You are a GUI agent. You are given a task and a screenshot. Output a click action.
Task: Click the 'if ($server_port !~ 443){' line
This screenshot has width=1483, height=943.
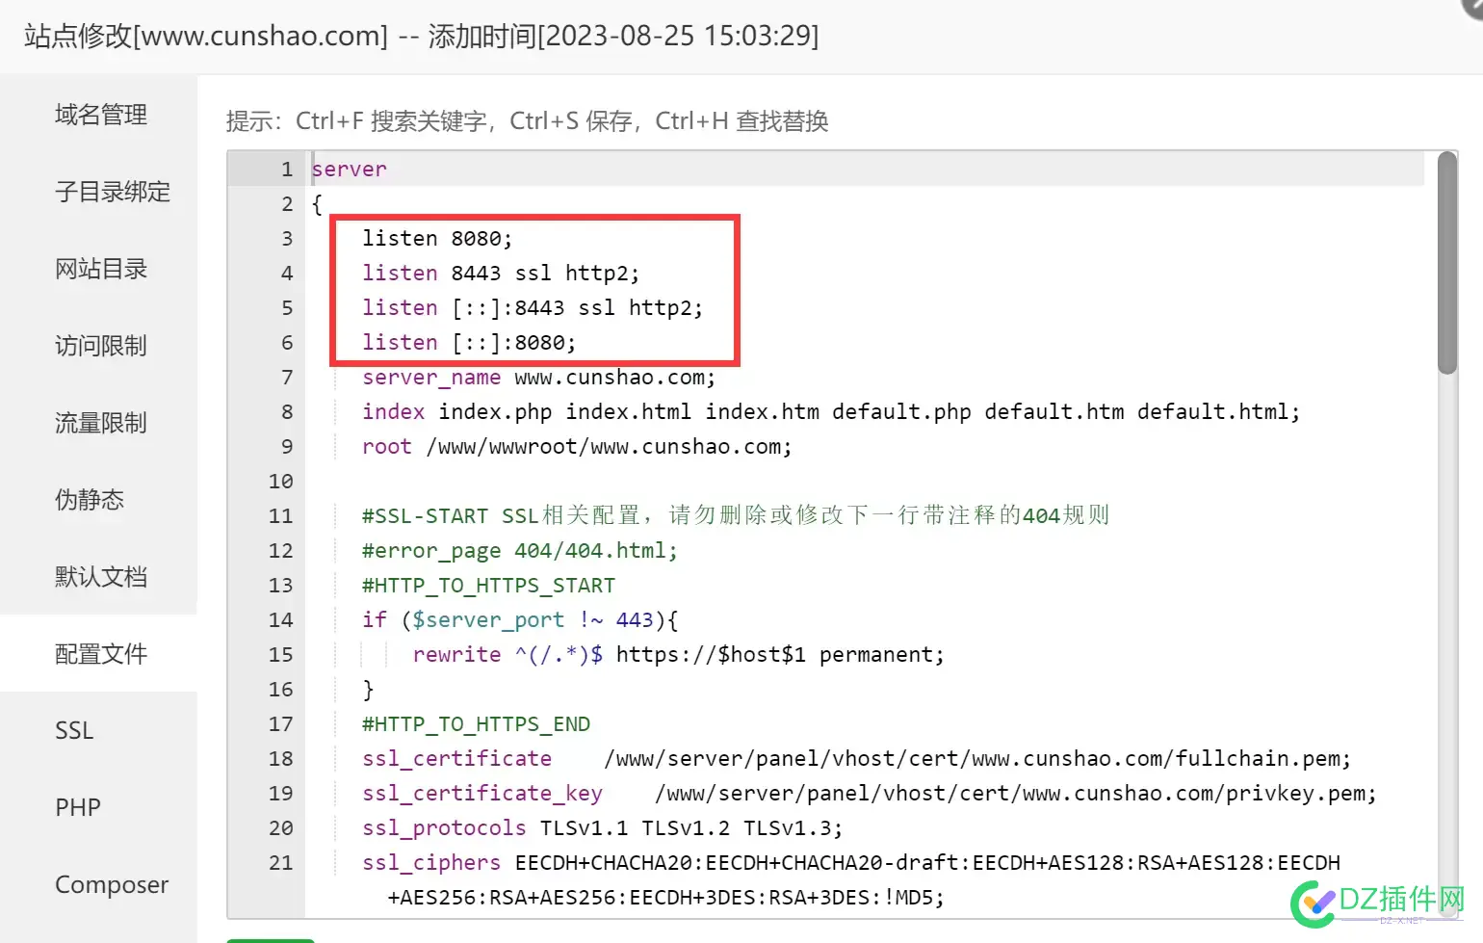pyautogui.click(x=520, y=620)
